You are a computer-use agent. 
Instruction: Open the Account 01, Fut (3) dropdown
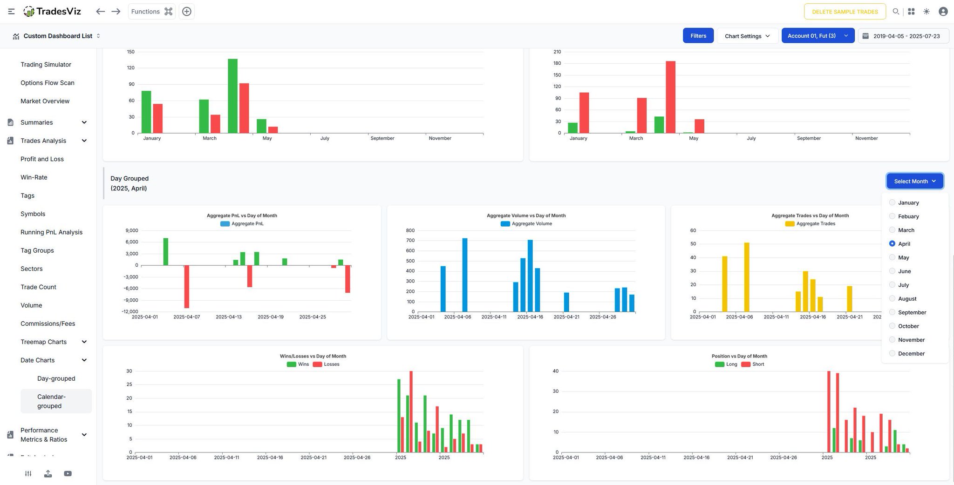[818, 36]
